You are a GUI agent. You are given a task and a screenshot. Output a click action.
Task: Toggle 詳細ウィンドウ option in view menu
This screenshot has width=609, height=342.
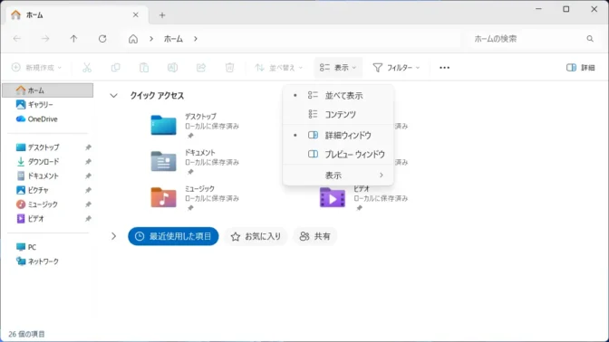coord(338,136)
